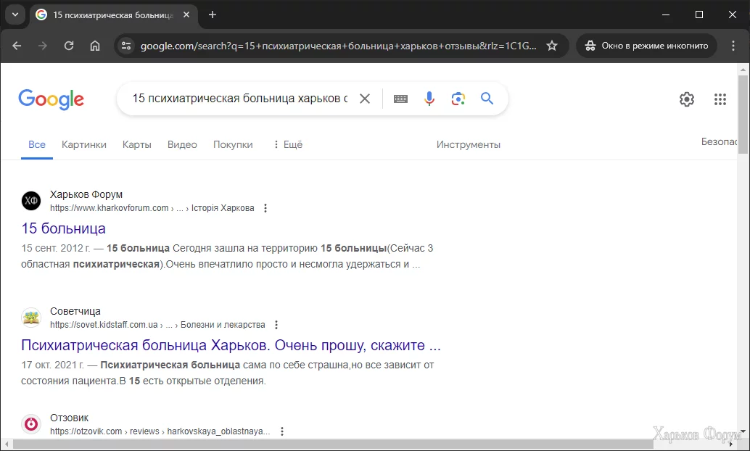
Task: Open sovet.kidstaff.com.ua URL breadcrumb
Action: pyautogui.click(x=157, y=325)
